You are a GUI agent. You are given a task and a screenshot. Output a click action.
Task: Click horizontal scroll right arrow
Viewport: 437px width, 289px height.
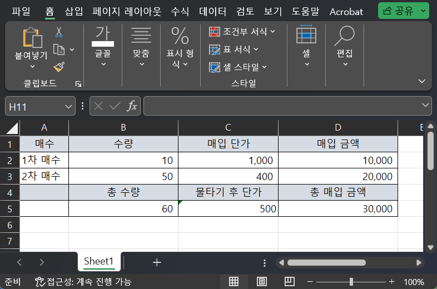coord(419,262)
